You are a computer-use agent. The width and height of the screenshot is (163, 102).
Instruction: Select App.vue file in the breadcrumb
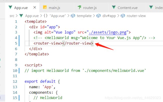tap(32, 16)
